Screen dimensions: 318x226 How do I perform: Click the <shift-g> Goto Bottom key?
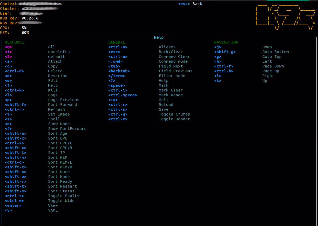(x=225, y=52)
